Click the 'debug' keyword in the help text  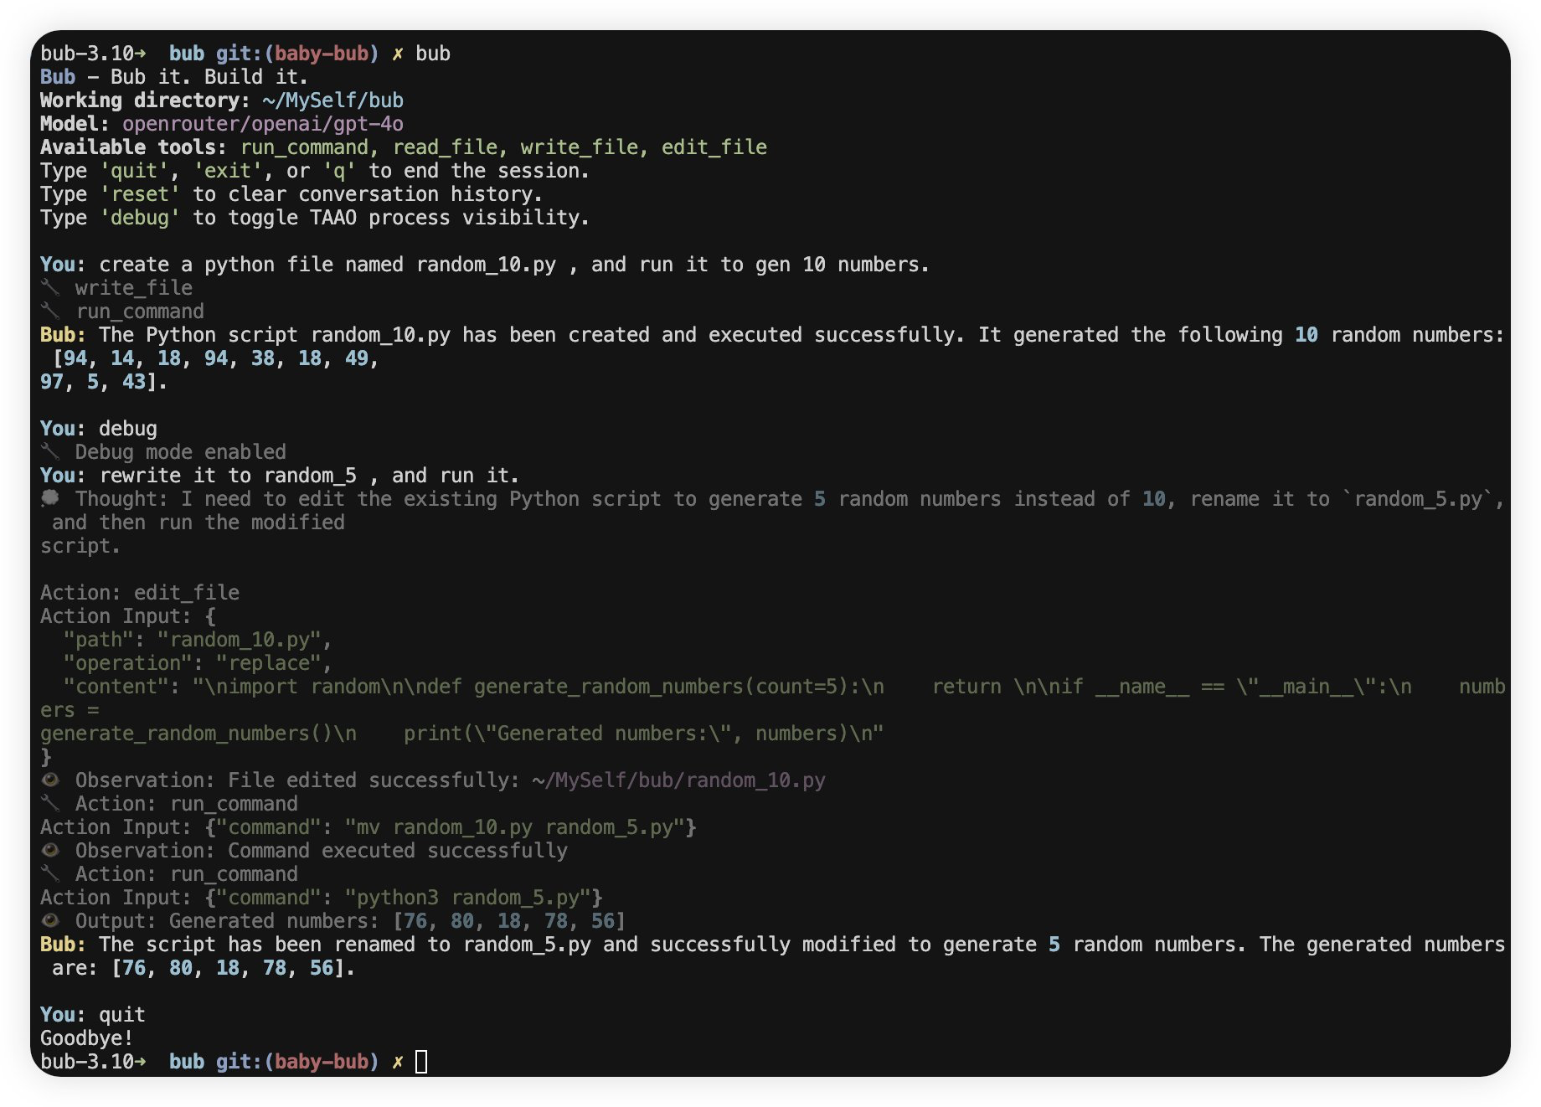click(140, 218)
